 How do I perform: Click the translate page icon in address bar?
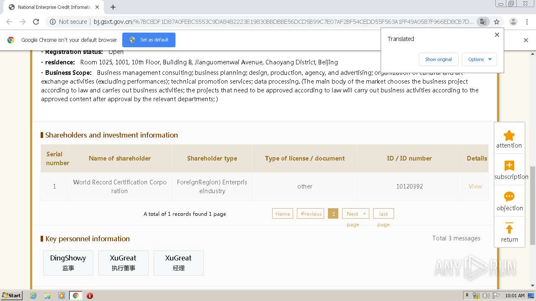(x=483, y=22)
